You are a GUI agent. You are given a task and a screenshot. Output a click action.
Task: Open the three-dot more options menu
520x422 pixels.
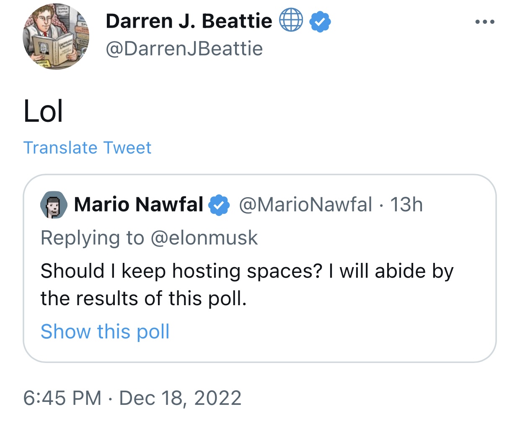coord(485,22)
